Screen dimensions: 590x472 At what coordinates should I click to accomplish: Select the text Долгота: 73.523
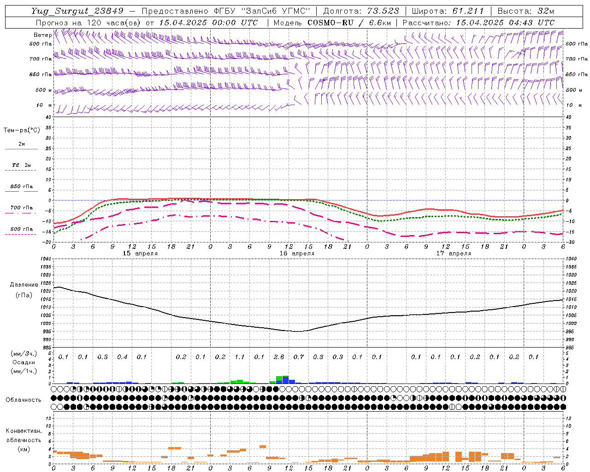(x=362, y=11)
